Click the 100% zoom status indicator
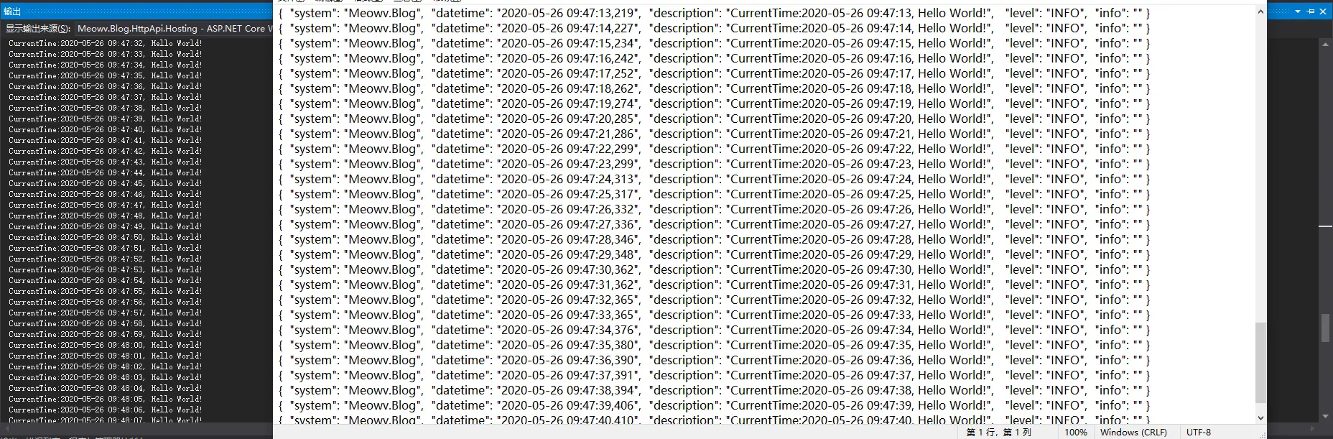1333x439 pixels. pyautogui.click(x=1075, y=433)
